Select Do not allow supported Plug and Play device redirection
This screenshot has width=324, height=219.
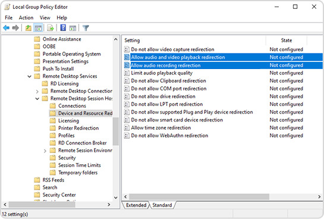(x=192, y=112)
